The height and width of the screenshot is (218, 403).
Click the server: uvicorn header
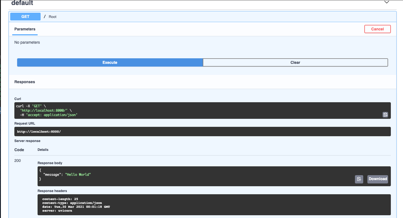point(57,211)
